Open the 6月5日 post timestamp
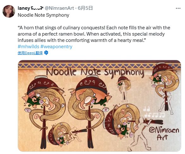Viewport: 185px width, 154px height. [85, 8]
